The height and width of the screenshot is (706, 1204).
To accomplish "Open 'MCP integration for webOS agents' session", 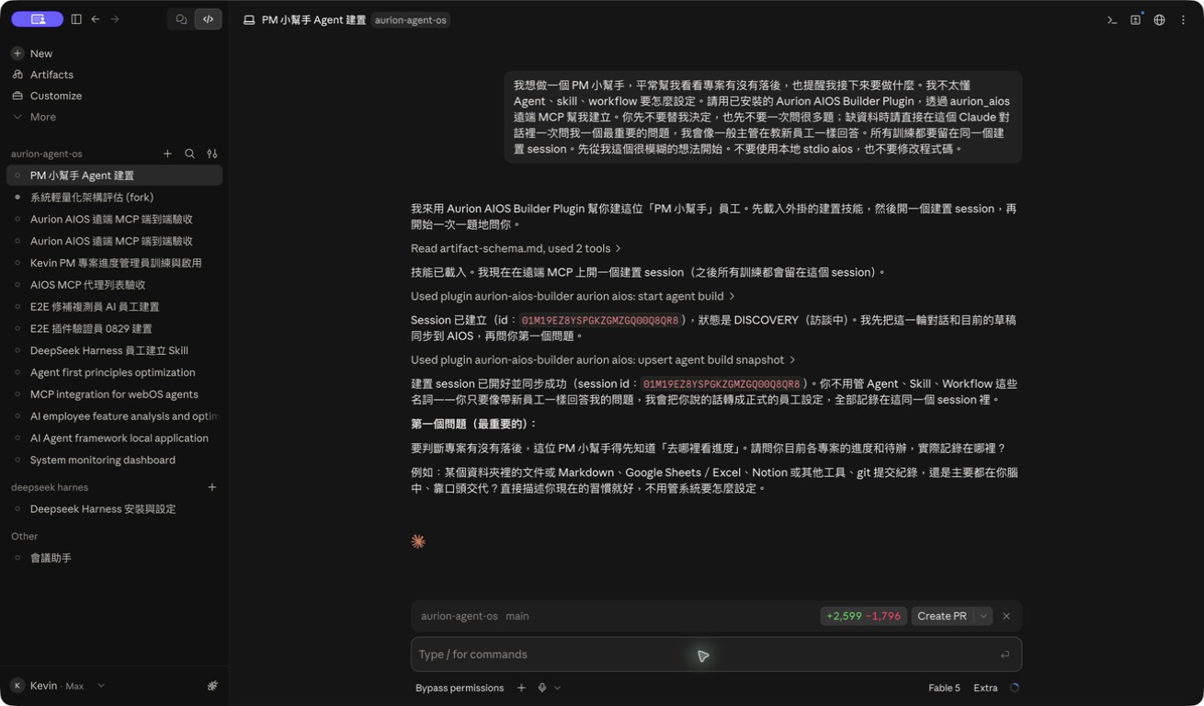I will [114, 394].
